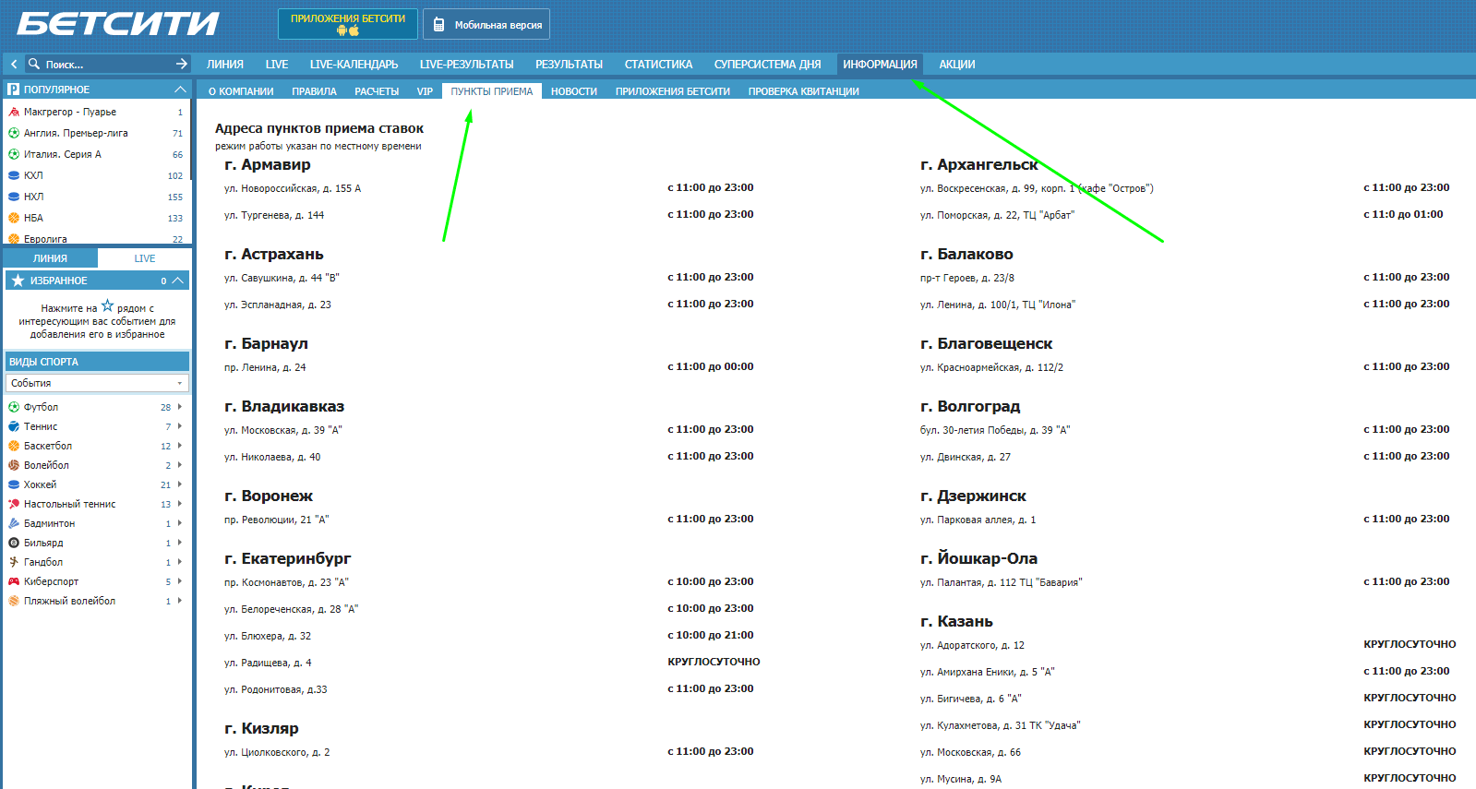Open the Правила submenu
This screenshot has width=1476, height=789.
click(x=314, y=91)
